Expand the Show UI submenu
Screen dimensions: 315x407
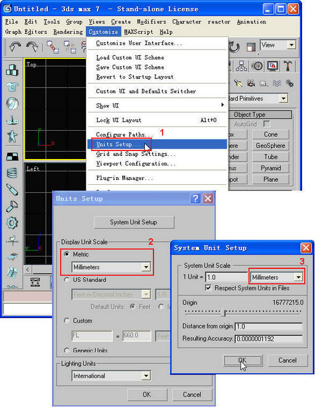[x=157, y=106]
